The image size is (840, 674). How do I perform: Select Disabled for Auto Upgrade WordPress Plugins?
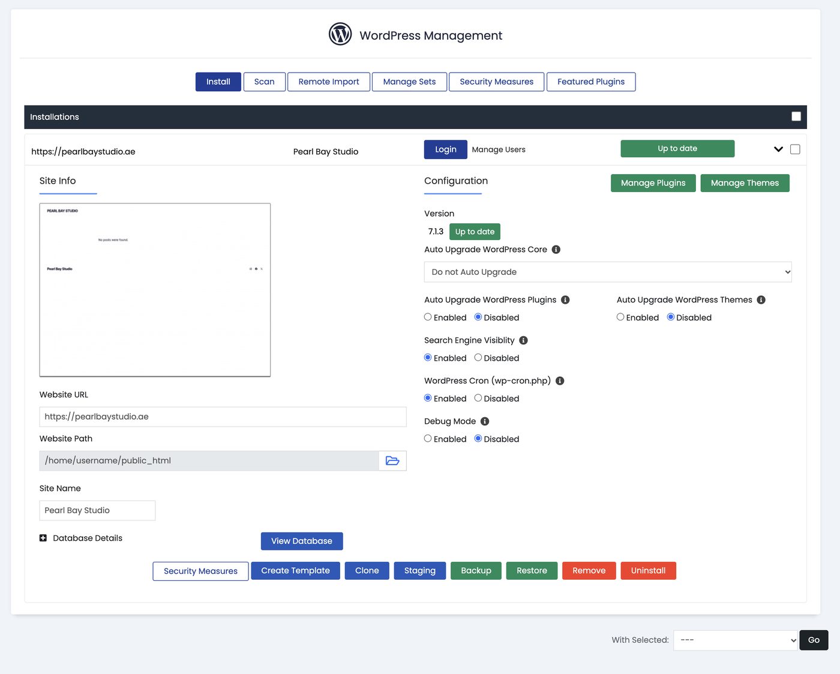pyautogui.click(x=478, y=317)
